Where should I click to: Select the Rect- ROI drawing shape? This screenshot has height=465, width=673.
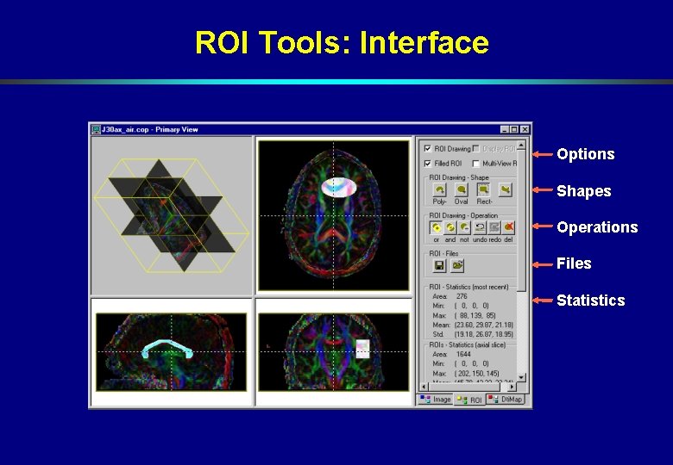tap(484, 189)
